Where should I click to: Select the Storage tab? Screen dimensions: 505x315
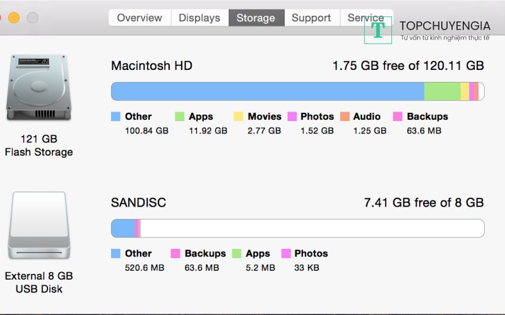256,18
